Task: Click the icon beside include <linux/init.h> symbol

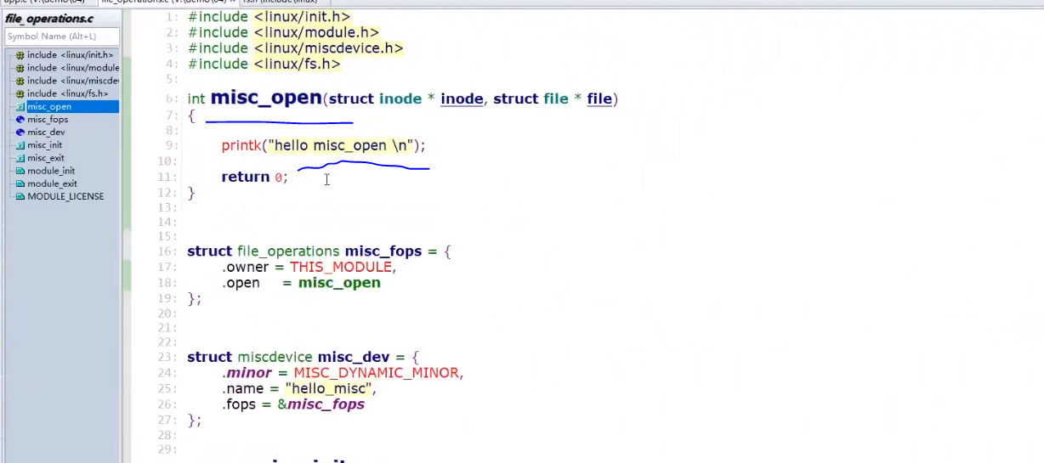Action: point(20,55)
